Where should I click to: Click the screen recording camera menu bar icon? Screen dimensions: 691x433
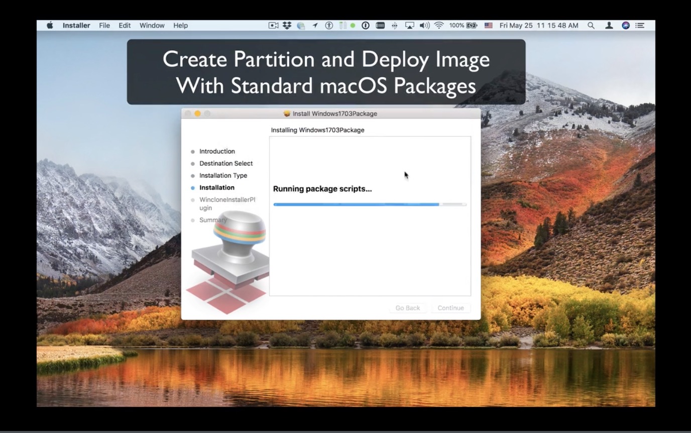[x=273, y=25]
